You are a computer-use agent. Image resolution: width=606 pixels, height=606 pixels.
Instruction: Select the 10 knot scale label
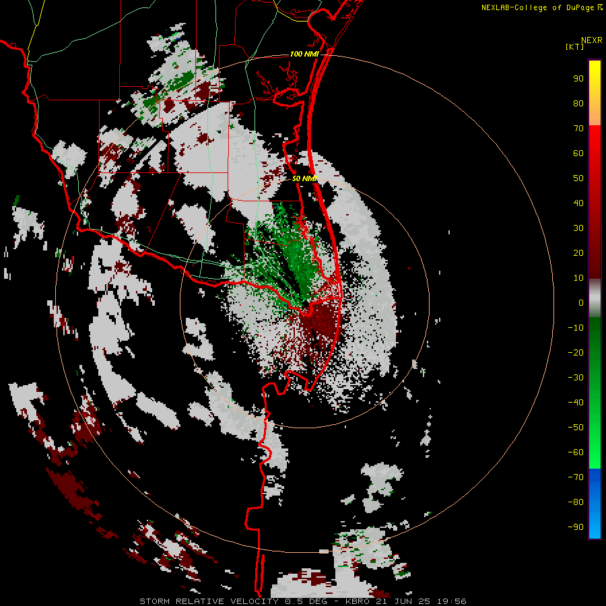[x=578, y=278]
